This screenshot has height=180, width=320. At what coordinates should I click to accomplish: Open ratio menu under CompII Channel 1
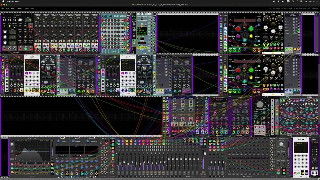pos(62,156)
